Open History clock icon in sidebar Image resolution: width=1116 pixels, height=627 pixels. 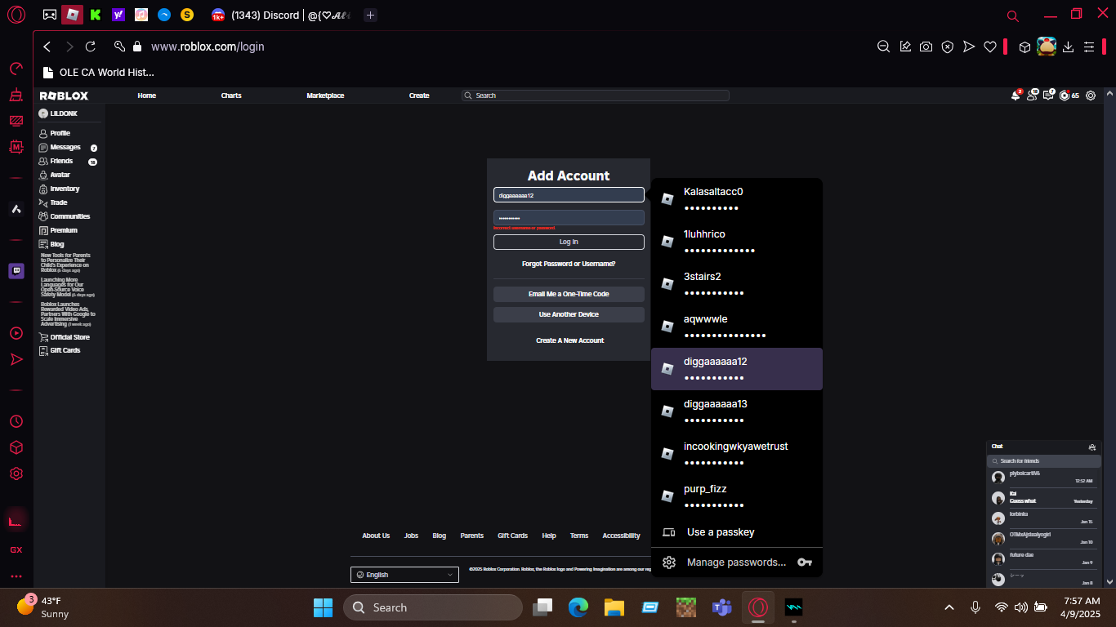pos(16,421)
